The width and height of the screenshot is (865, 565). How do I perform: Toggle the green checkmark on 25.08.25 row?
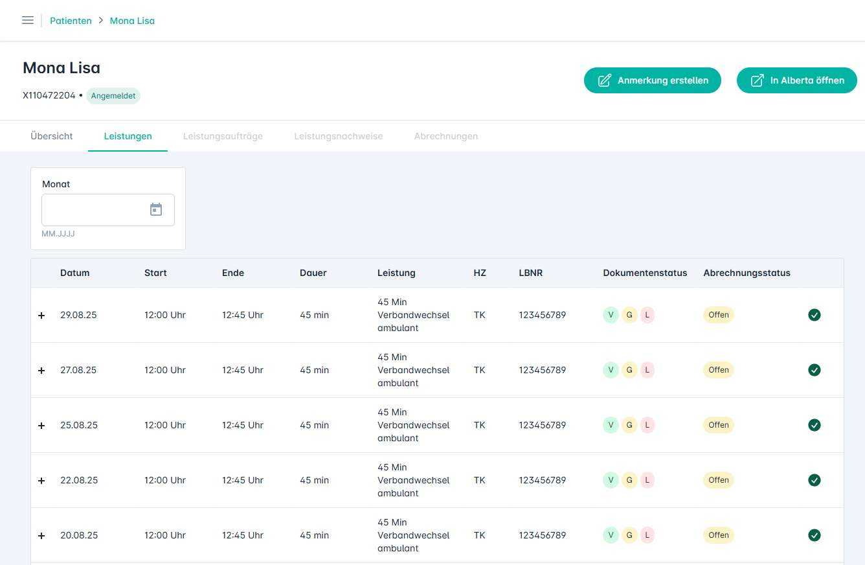(814, 425)
